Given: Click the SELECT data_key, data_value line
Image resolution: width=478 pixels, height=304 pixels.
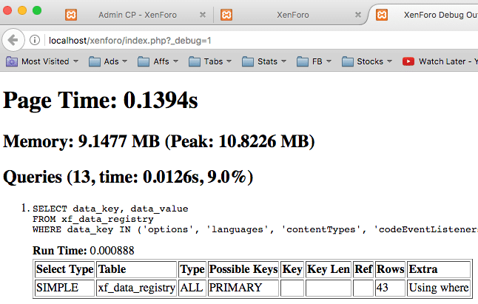Looking at the screenshot, I should coord(110,209).
